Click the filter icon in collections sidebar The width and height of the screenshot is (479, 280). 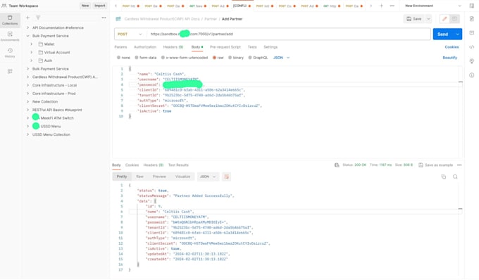point(38,18)
